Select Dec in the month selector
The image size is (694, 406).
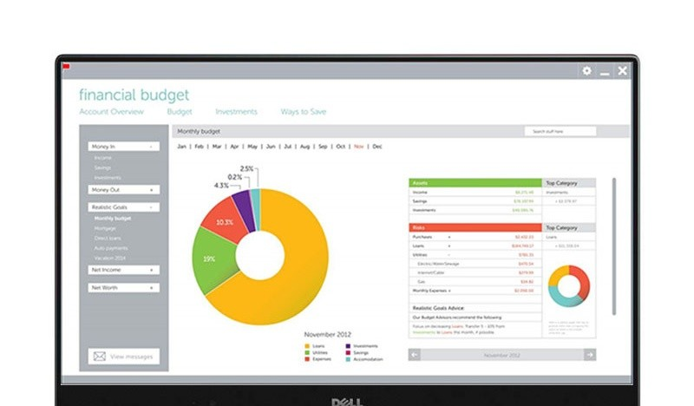coord(377,147)
